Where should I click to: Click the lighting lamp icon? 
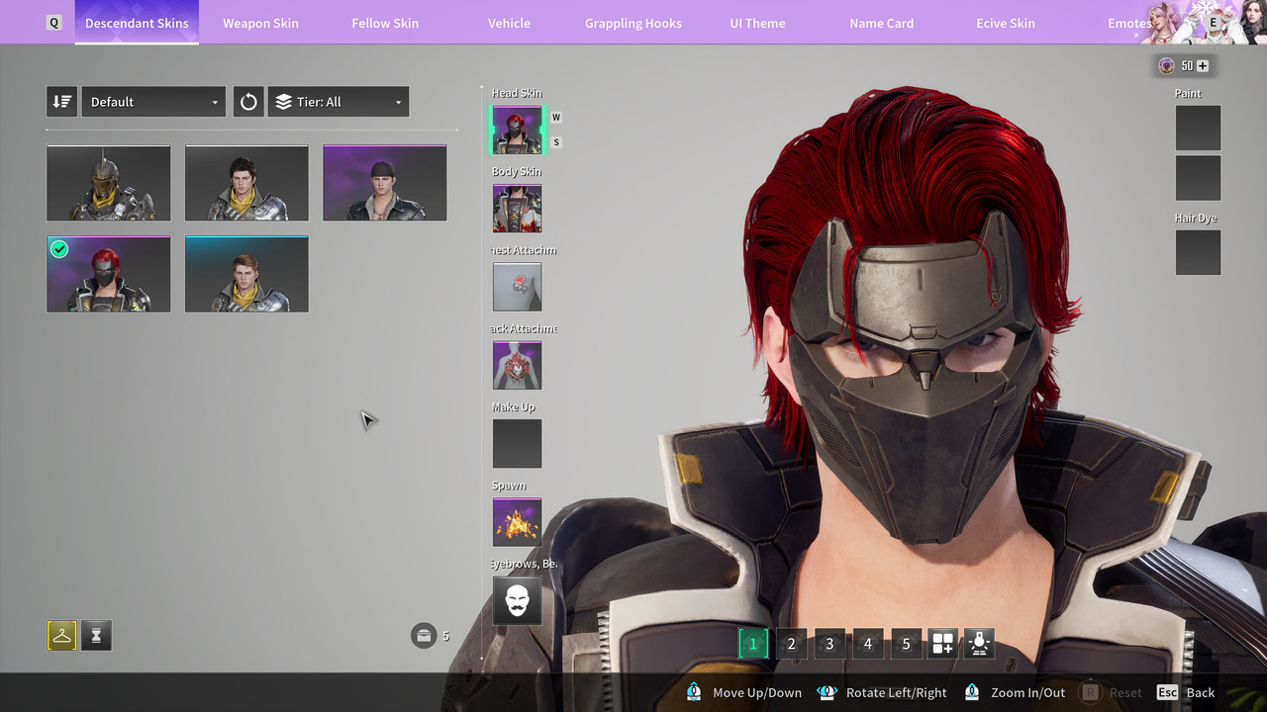tap(980, 644)
